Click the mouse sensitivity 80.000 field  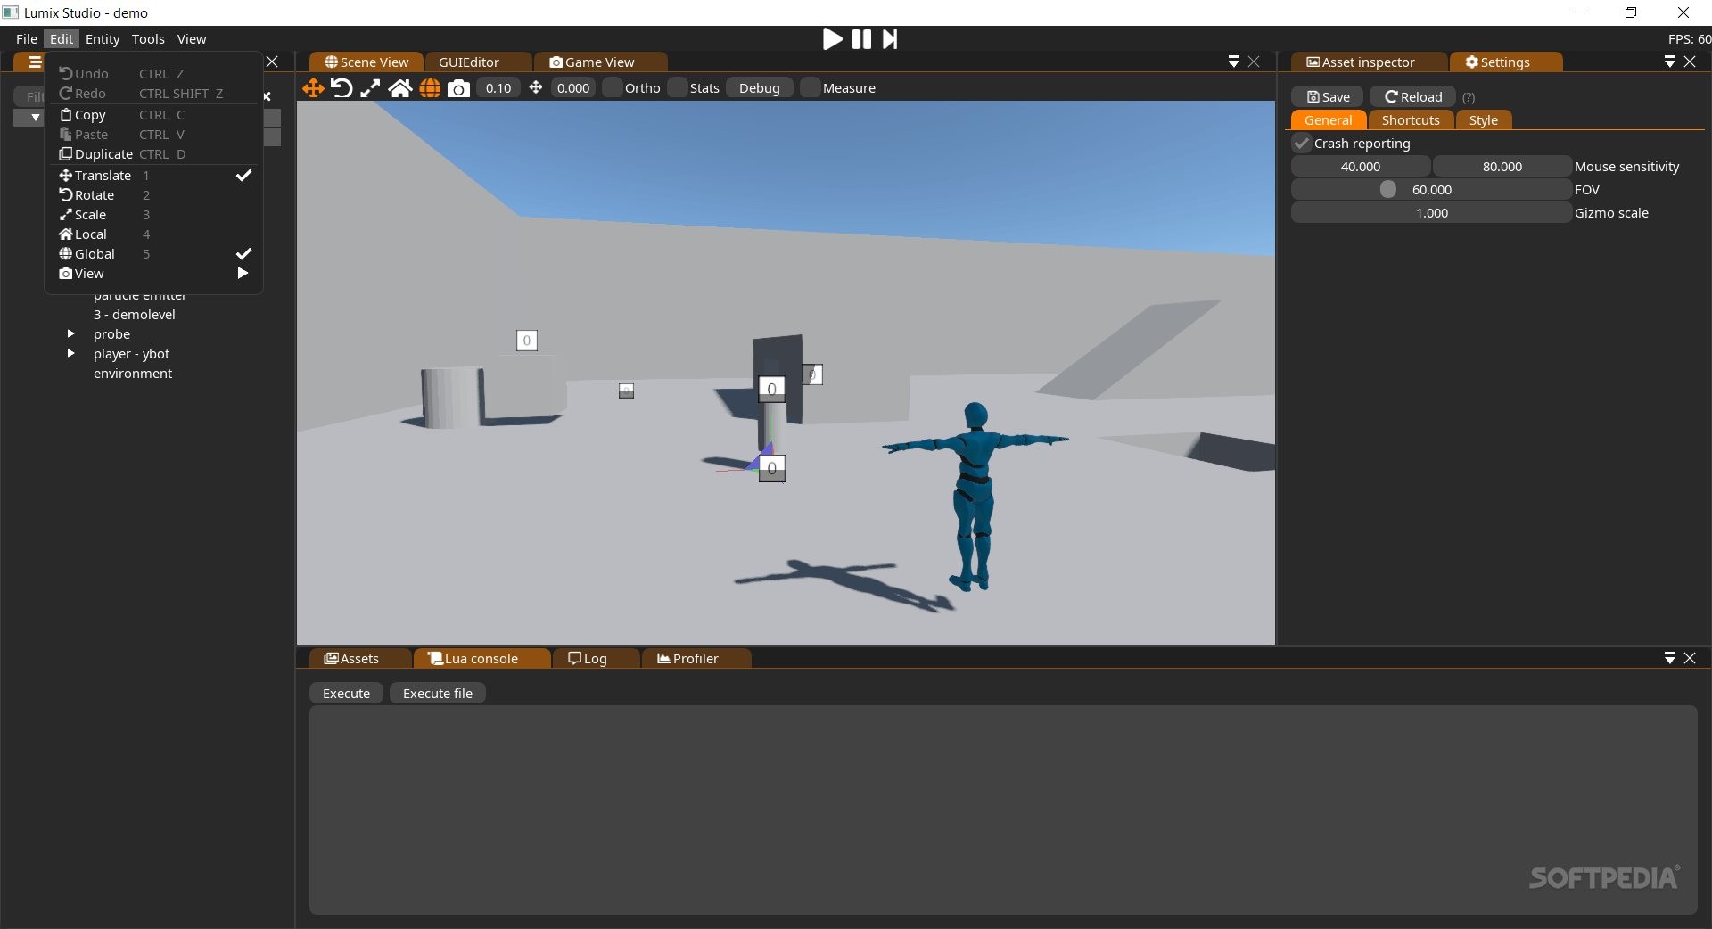(x=1502, y=166)
